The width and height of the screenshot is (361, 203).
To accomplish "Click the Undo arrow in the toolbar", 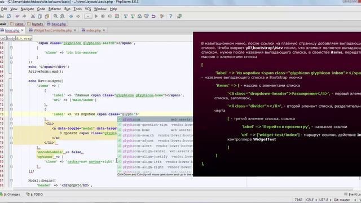I will pos(17,16).
